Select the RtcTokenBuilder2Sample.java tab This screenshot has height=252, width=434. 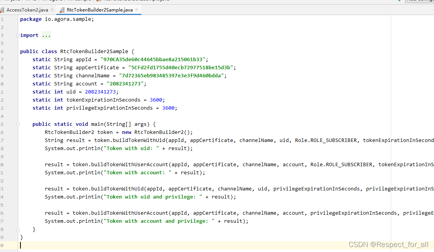pyautogui.click(x=98, y=10)
